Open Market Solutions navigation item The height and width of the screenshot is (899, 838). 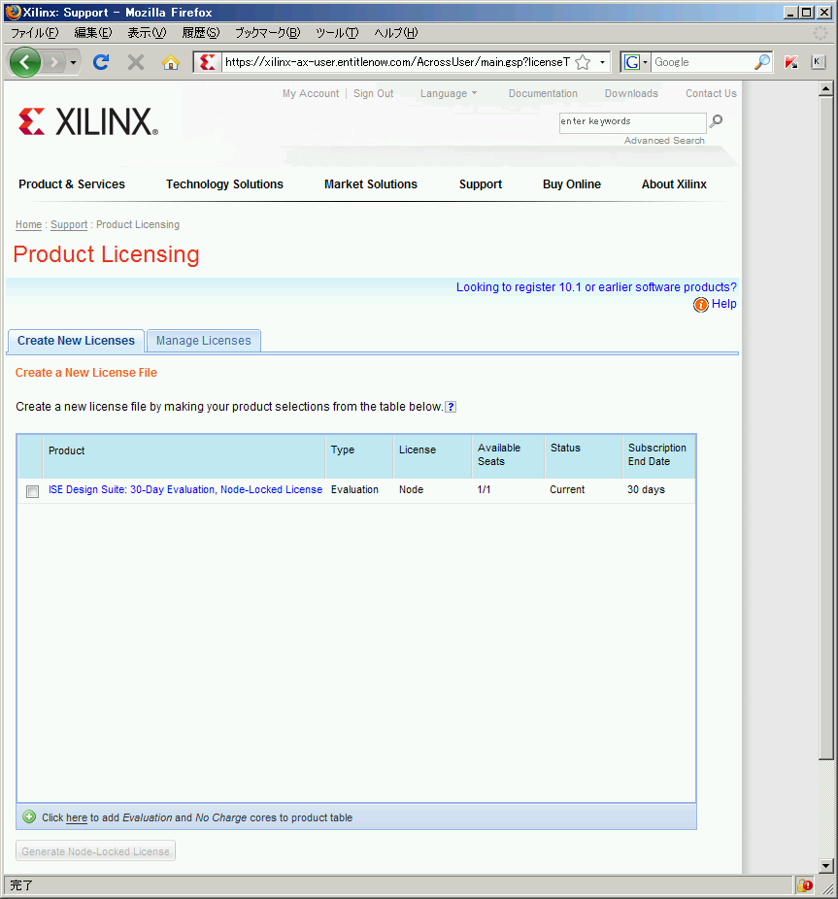click(x=371, y=184)
